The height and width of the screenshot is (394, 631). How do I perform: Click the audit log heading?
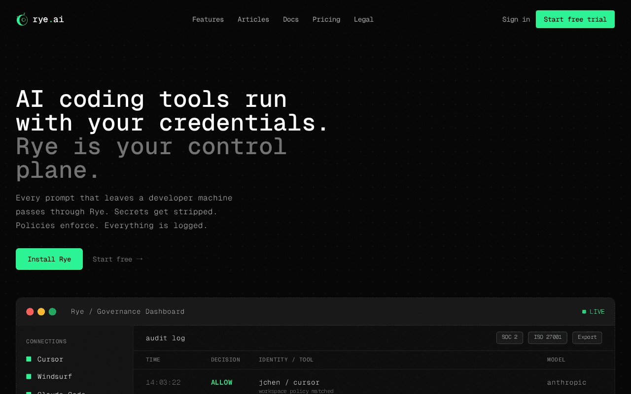(x=166, y=338)
